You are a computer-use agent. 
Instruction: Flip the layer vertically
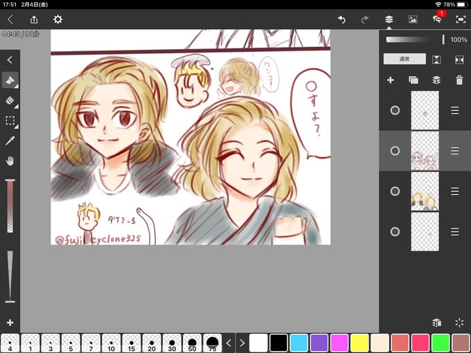click(x=436, y=60)
